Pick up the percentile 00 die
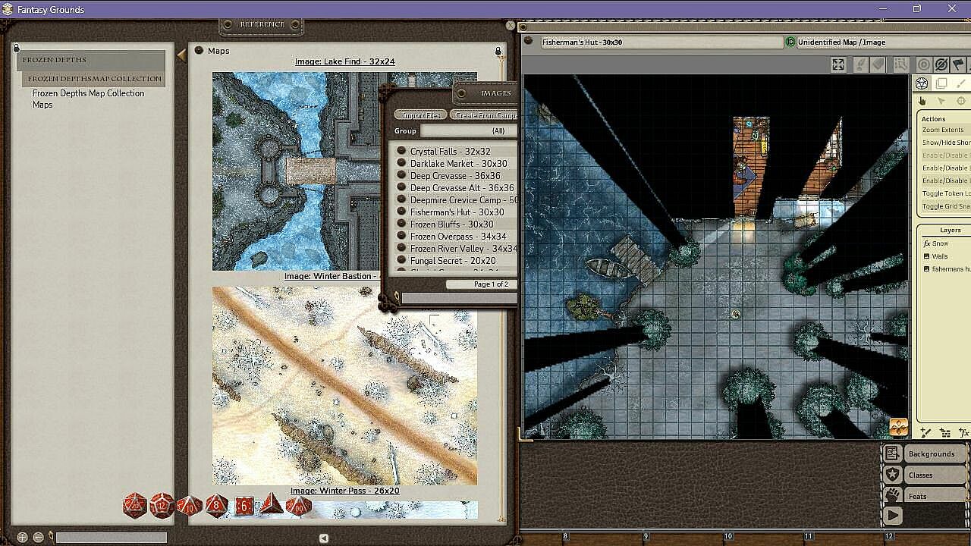971x546 pixels. [299, 506]
